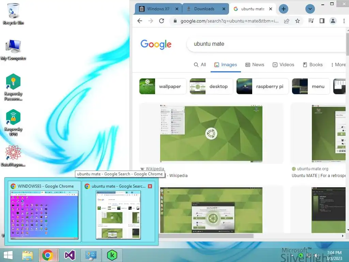The height and width of the screenshot is (262, 349).
Task: Open the DataWagon desktop shortcut
Action: coord(13,156)
